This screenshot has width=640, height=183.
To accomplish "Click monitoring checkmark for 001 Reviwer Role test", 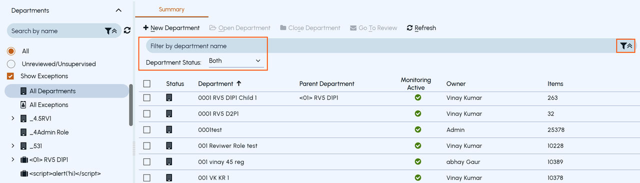I will pyautogui.click(x=418, y=145).
